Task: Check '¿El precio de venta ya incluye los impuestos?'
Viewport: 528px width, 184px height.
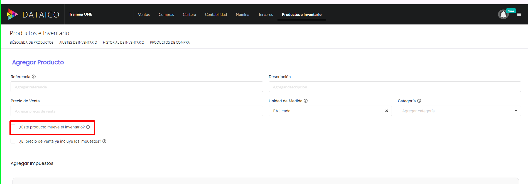Action: coord(13,141)
